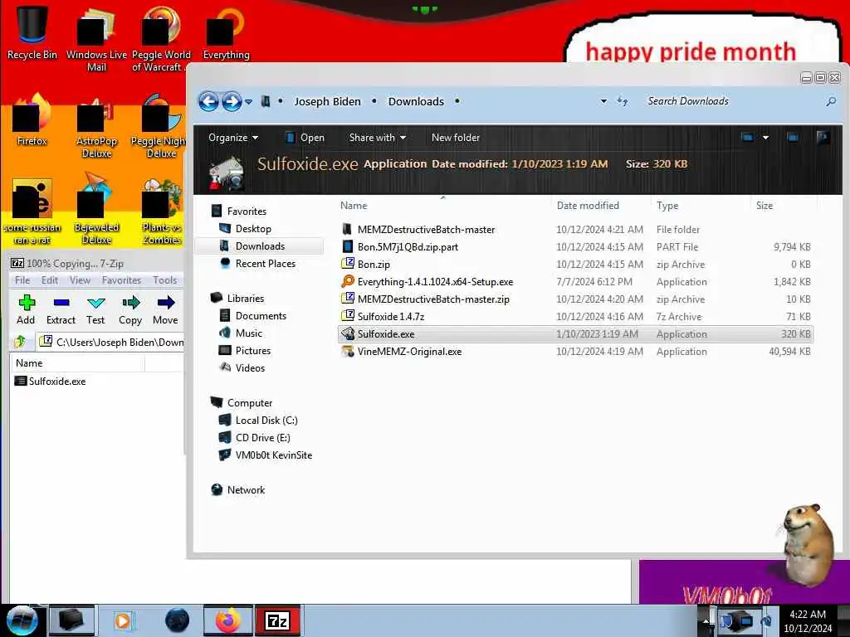Open the Favorites menu in 7-Zip
This screenshot has width=850, height=637.
pyautogui.click(x=121, y=280)
